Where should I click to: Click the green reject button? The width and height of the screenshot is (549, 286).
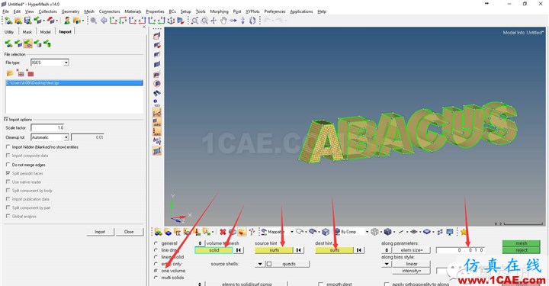(522, 250)
